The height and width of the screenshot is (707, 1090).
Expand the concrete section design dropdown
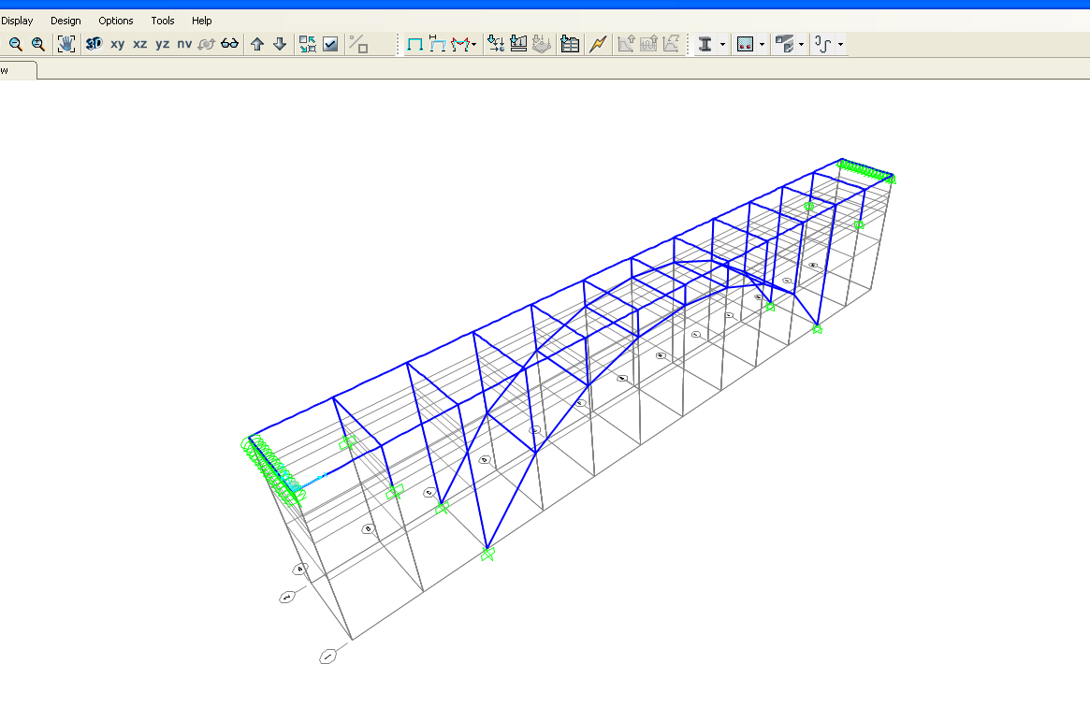pyautogui.click(x=762, y=45)
